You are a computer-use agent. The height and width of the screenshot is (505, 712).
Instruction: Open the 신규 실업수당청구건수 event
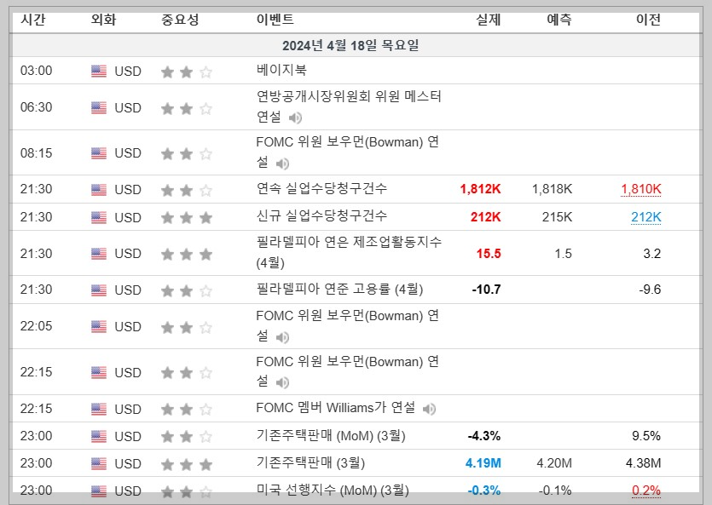coord(321,215)
